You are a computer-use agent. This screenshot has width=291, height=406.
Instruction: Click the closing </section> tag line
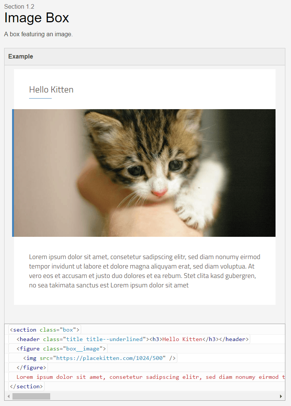(x=26, y=386)
